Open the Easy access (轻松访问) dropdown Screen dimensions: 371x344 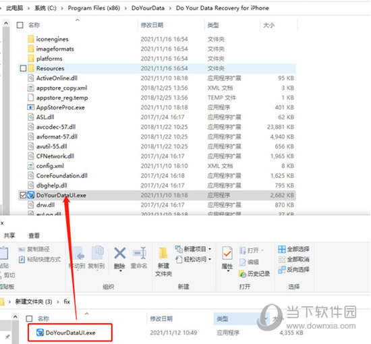(210, 259)
